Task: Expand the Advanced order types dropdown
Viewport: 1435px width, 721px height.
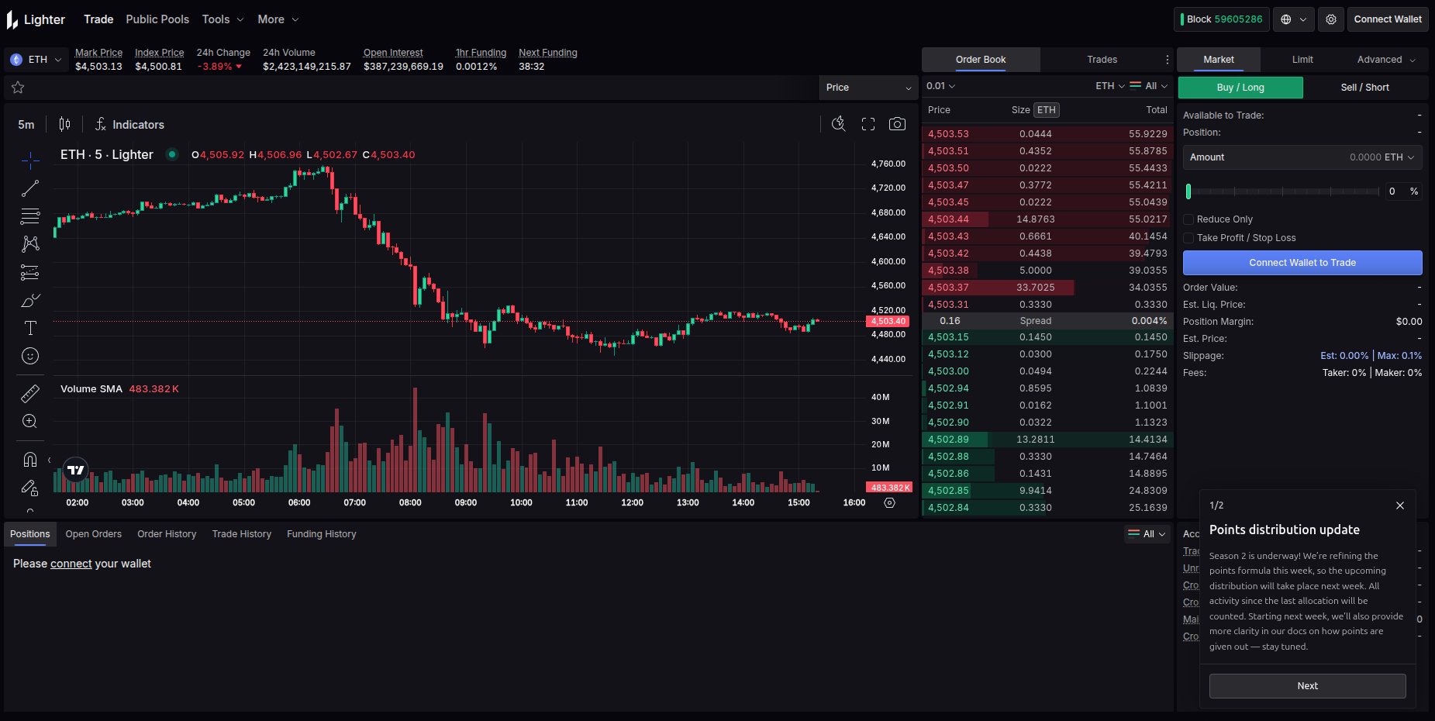Action: [x=1386, y=60]
